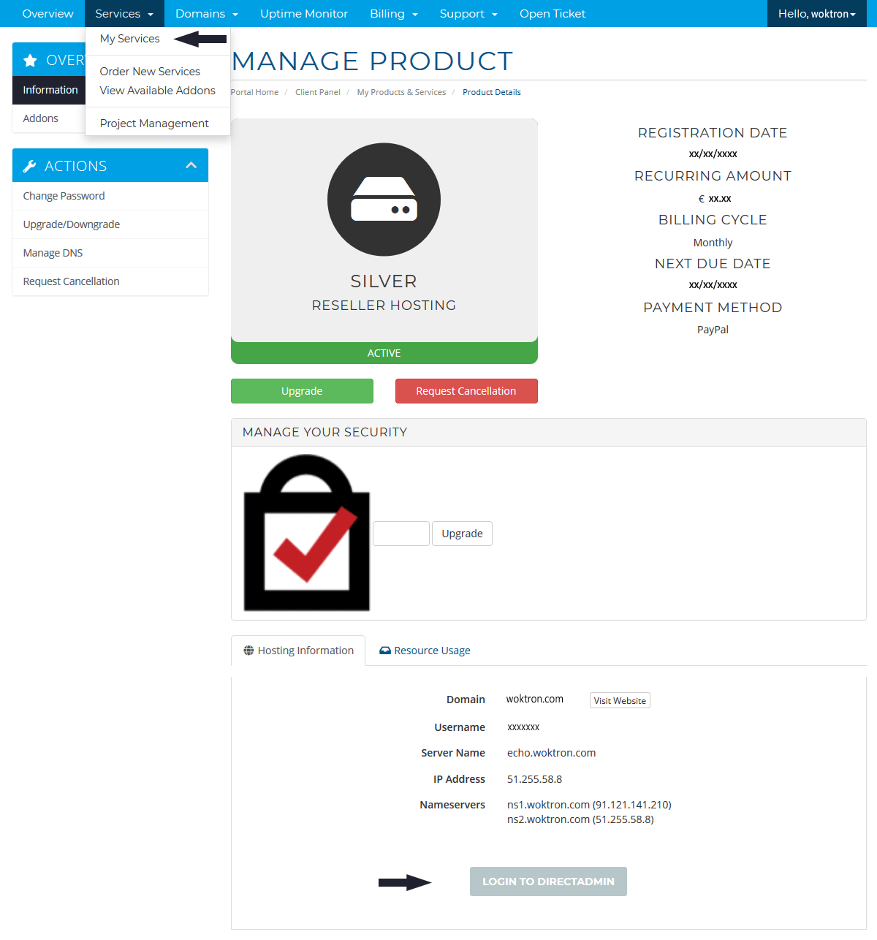Click Change Password action

[110, 196]
